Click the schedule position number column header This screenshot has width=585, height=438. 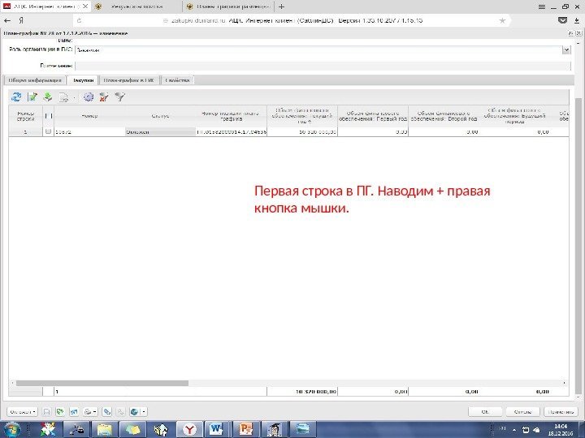232,116
